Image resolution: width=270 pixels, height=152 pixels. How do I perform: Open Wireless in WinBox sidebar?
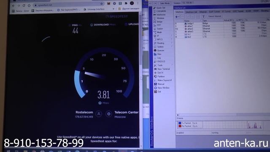pos(159,18)
